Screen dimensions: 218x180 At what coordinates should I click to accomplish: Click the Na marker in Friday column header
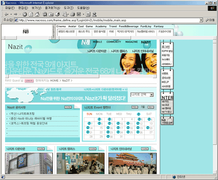click(139, 114)
